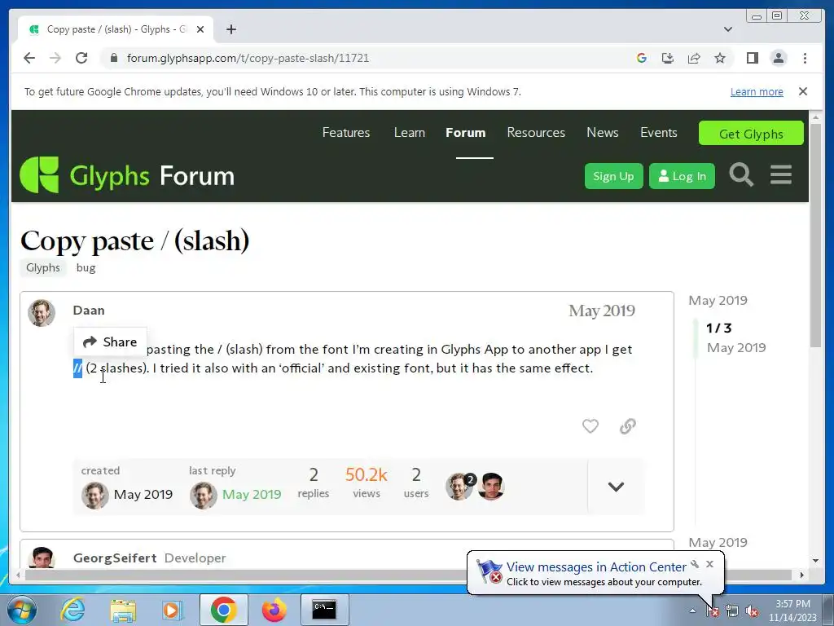Expand topic details with the chevron
Image resolution: width=834 pixels, height=626 pixels.
click(616, 487)
